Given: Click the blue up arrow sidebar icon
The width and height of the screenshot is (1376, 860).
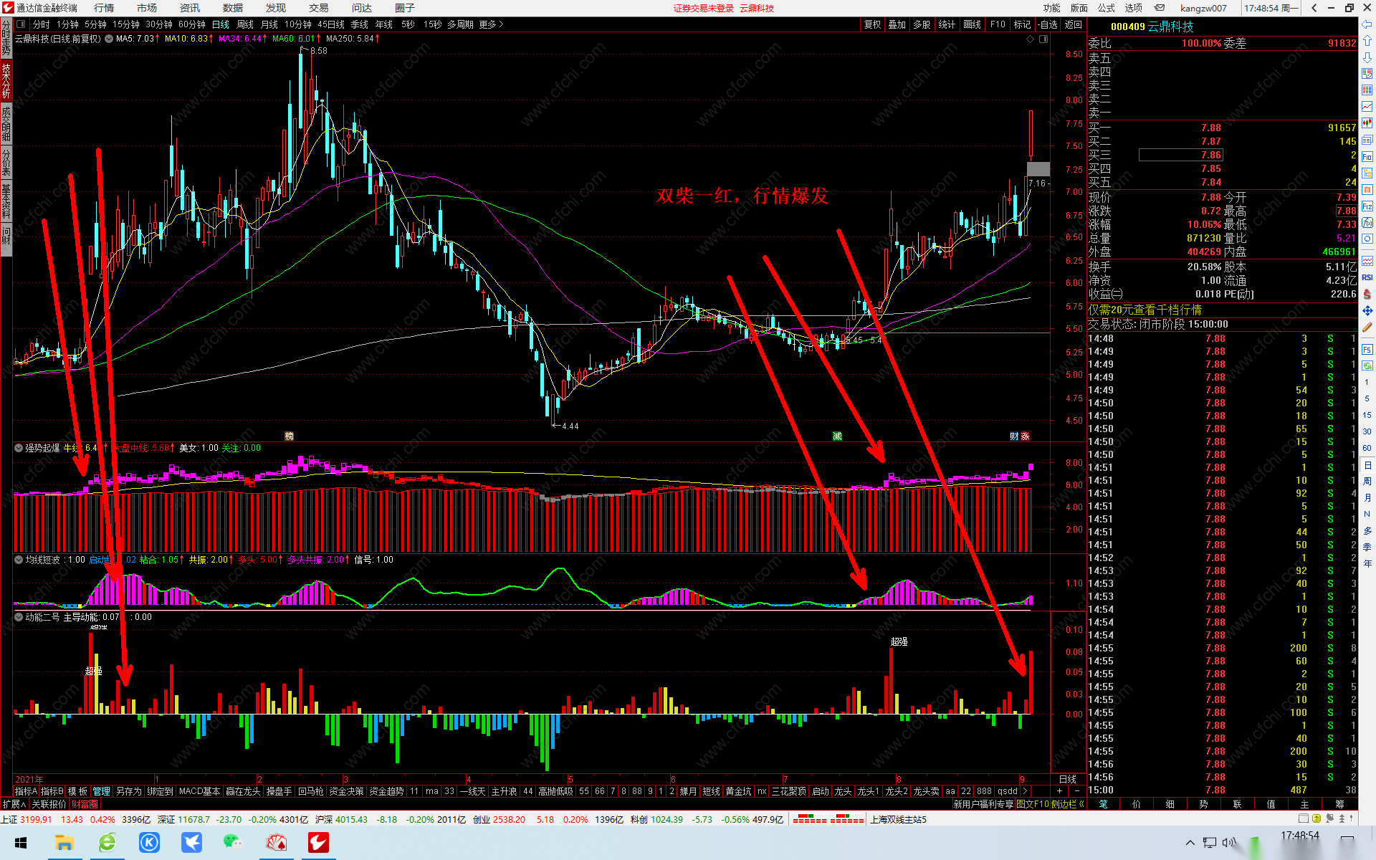Looking at the screenshot, I should click(x=1367, y=41).
